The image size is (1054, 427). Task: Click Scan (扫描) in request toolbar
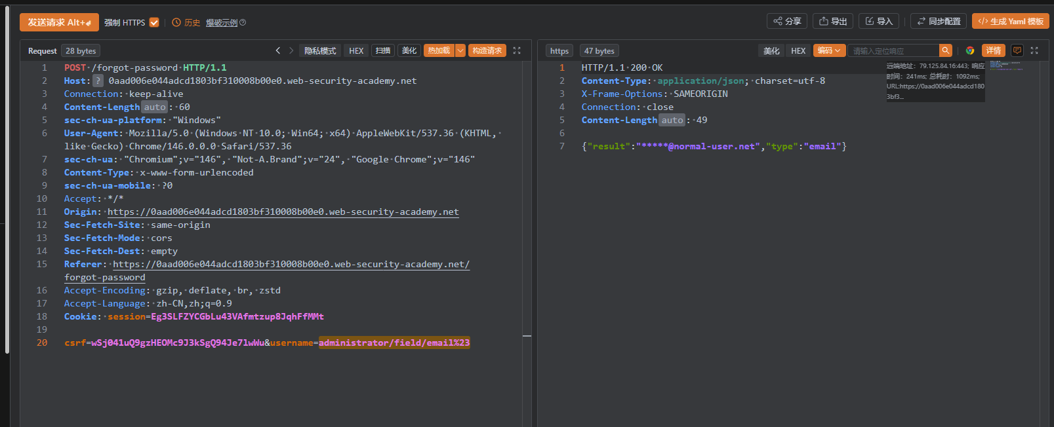(x=383, y=50)
